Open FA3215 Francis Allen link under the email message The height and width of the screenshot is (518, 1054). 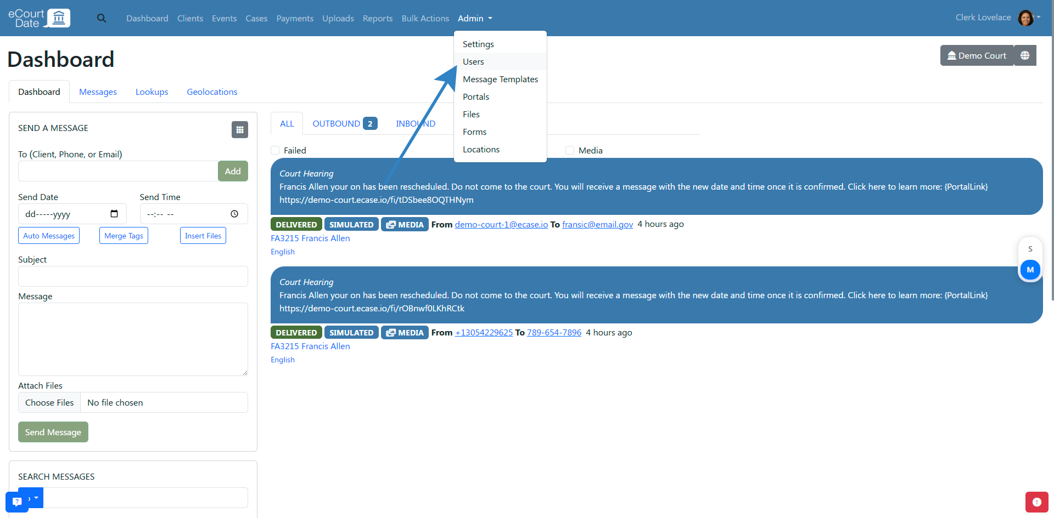(310, 238)
